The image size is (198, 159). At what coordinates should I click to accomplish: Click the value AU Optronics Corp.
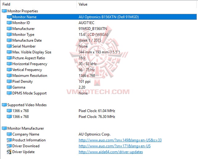point(95,134)
